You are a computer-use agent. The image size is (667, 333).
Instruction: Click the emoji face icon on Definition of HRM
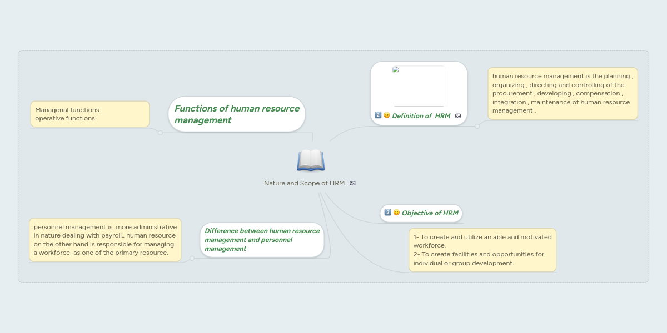click(x=386, y=115)
